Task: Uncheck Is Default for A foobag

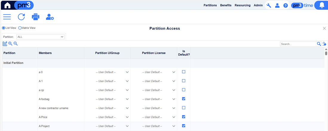Action: click(184, 99)
